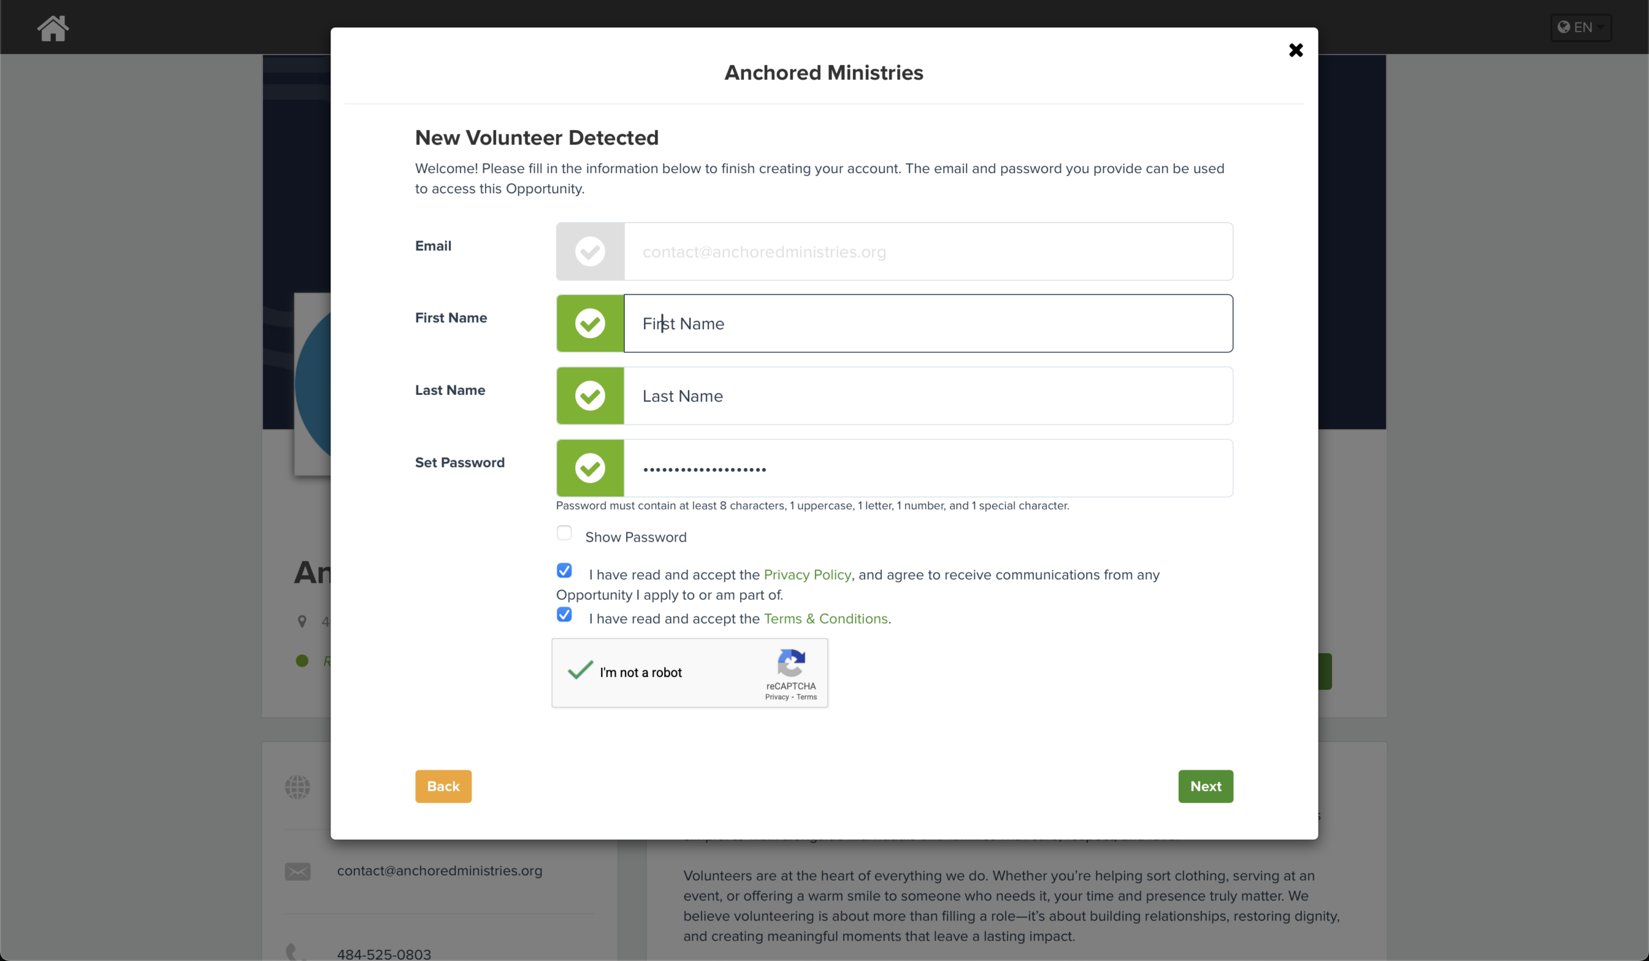Enable the Show Password checkbox
Viewport: 1649px width, 961px height.
click(x=564, y=533)
